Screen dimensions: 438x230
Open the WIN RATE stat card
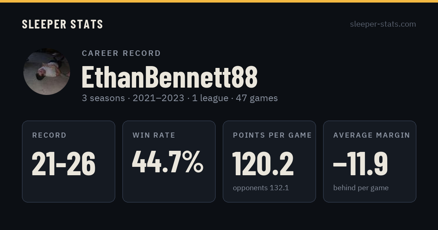tap(169, 161)
